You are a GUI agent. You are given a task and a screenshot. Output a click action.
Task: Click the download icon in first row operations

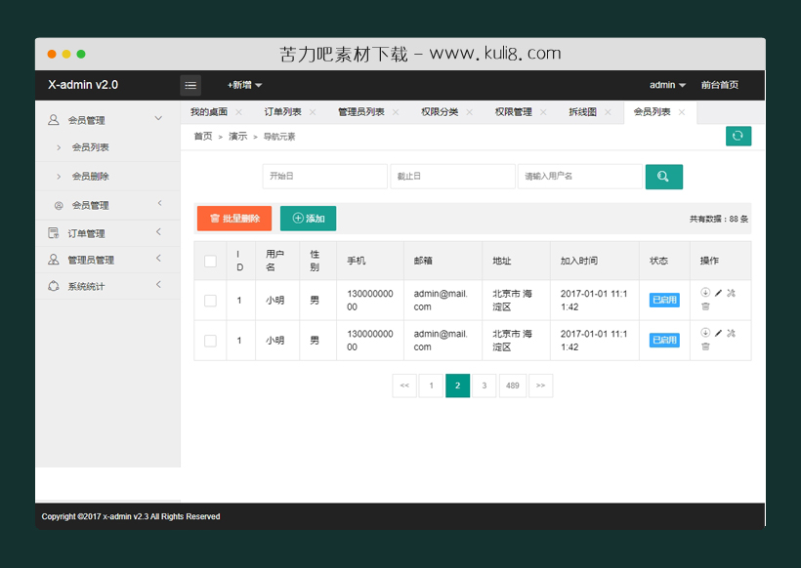tap(705, 292)
